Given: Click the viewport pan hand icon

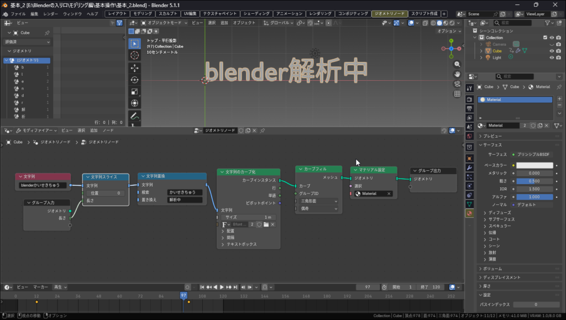Looking at the screenshot, I should pyautogui.click(x=457, y=74).
